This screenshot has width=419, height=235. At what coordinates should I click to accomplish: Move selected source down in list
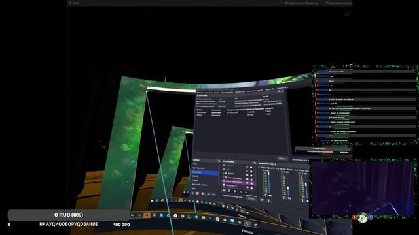[246, 192]
